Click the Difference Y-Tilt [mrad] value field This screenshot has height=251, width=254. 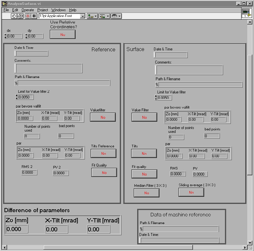pyautogui.click(x=98, y=229)
